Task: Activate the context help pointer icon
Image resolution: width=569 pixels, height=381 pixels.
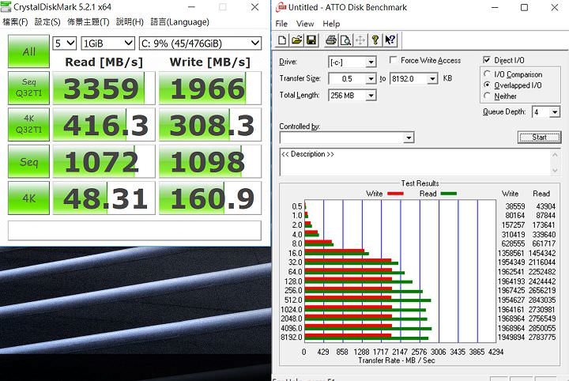Action: pos(390,40)
